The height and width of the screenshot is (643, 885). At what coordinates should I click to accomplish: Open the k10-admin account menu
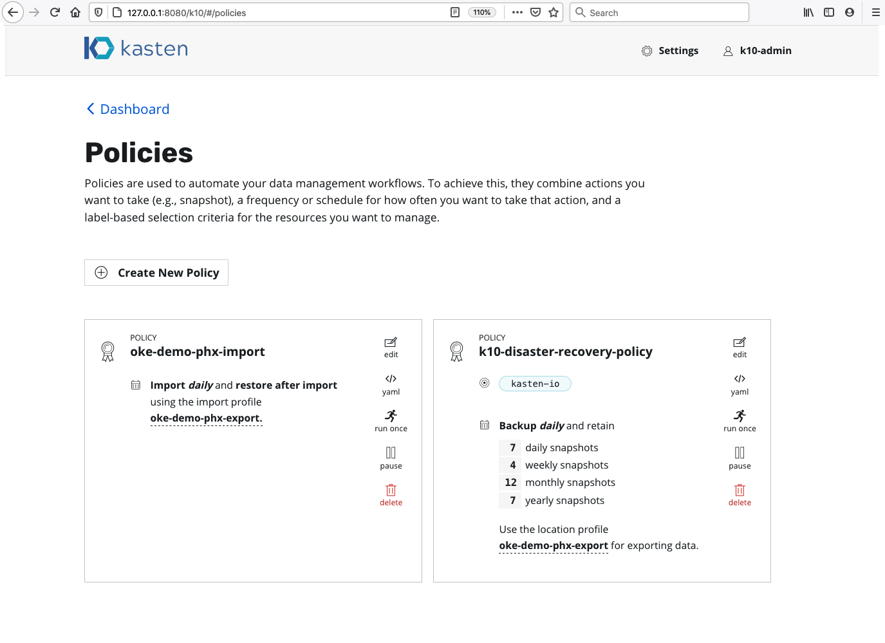click(x=758, y=50)
